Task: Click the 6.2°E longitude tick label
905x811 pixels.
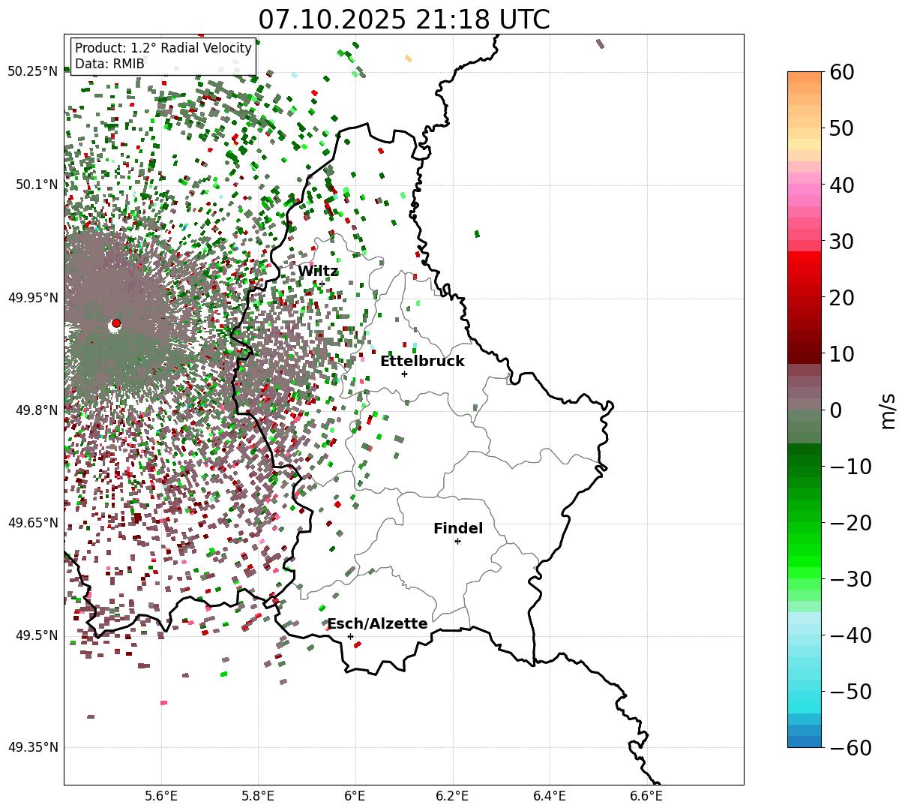Action: (453, 796)
